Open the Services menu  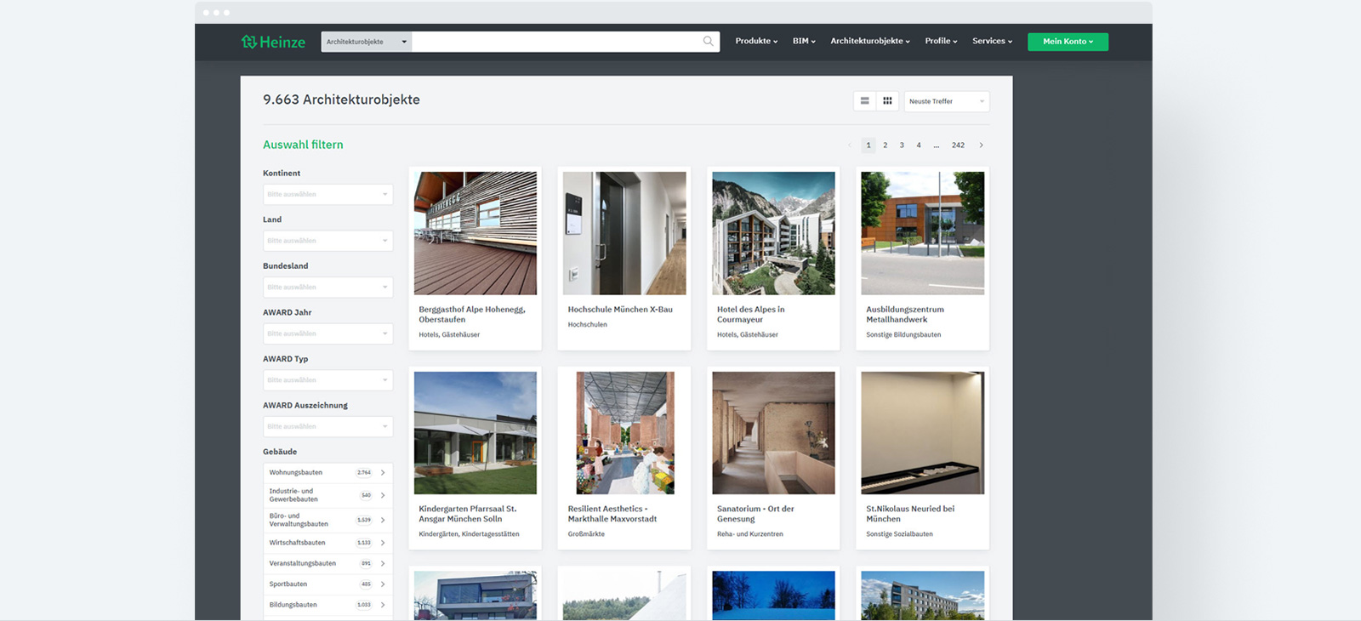click(992, 41)
